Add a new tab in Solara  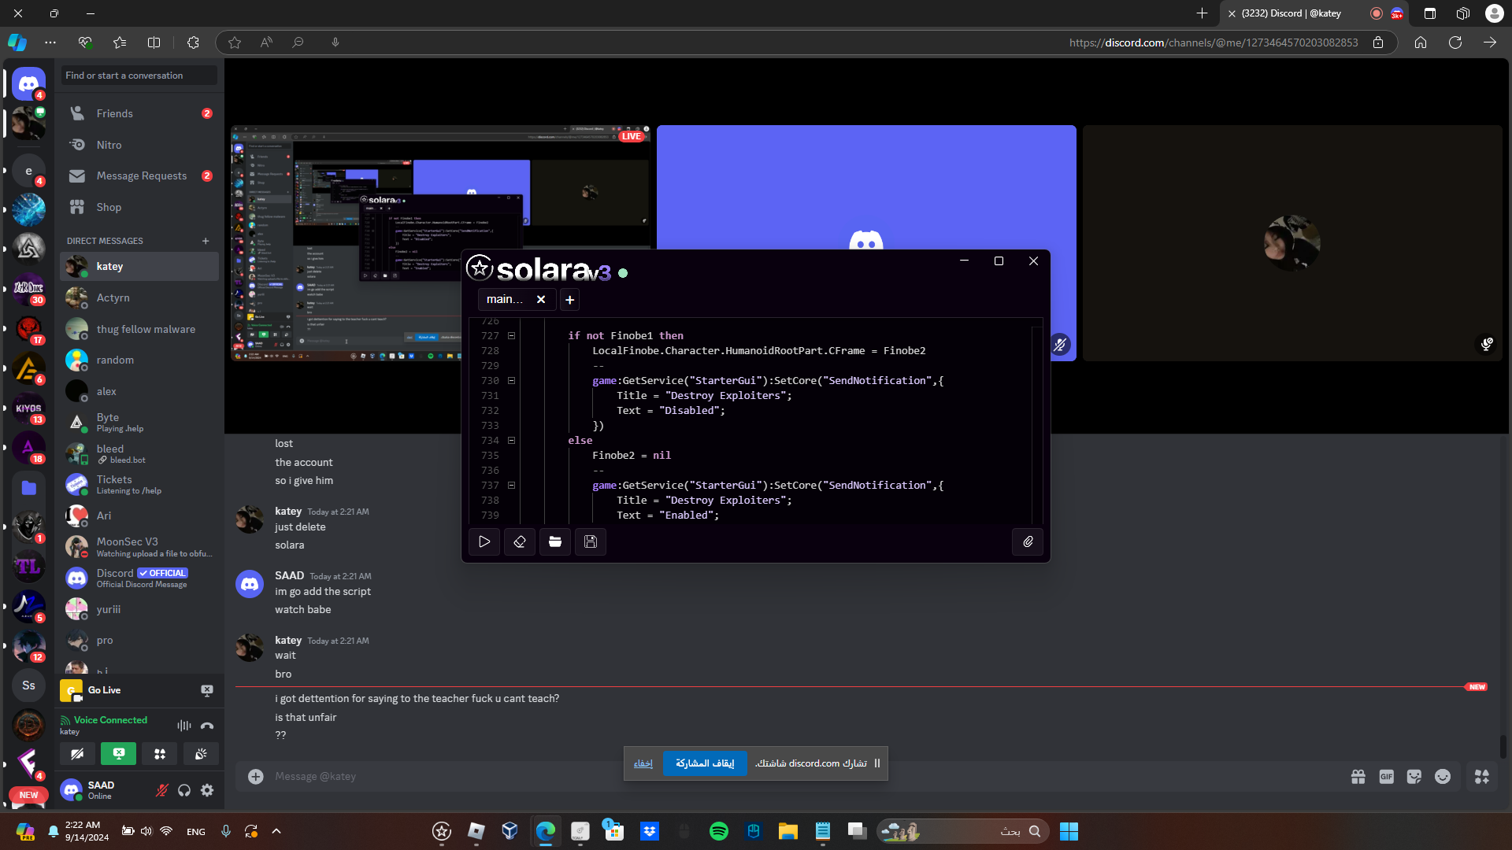click(569, 300)
